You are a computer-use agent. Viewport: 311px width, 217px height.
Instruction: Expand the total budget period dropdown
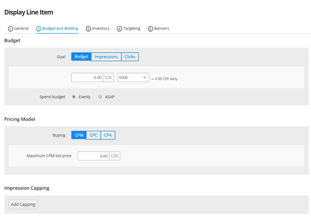(133, 77)
